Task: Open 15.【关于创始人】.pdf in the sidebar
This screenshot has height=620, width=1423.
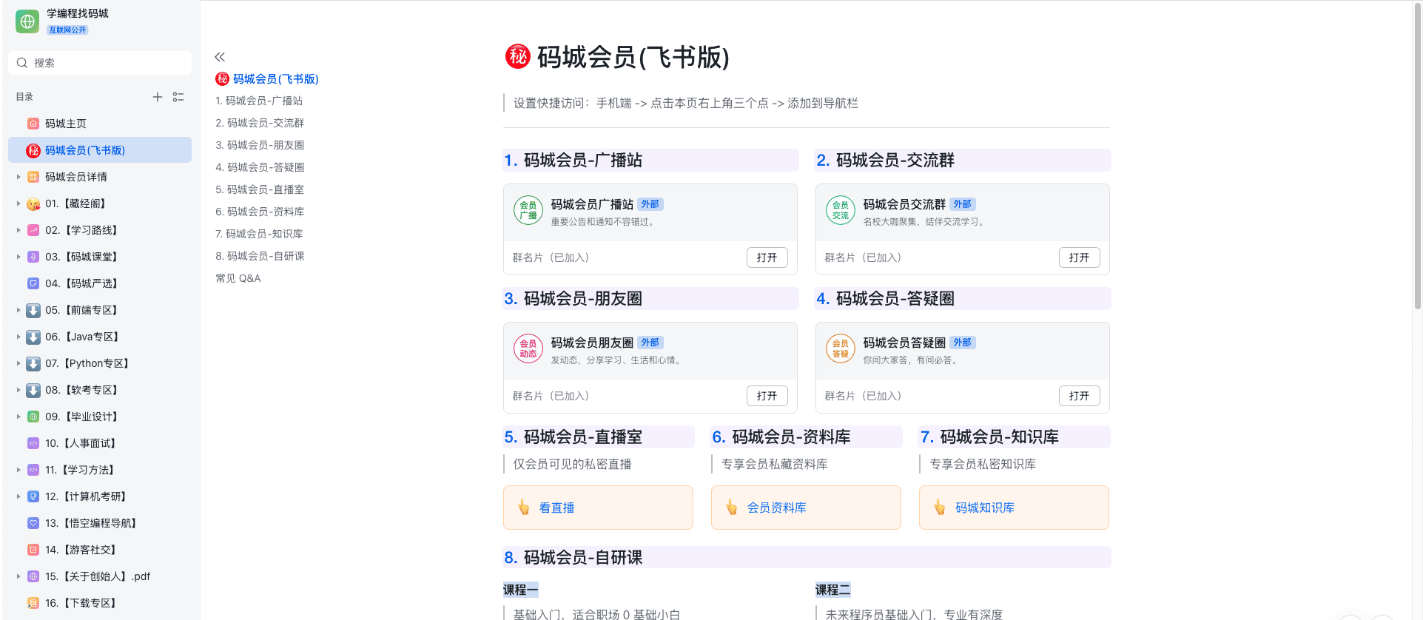Action: (x=100, y=576)
